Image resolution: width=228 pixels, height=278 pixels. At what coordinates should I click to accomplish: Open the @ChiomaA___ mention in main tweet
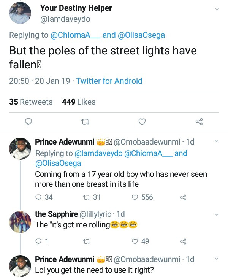tap(75, 35)
